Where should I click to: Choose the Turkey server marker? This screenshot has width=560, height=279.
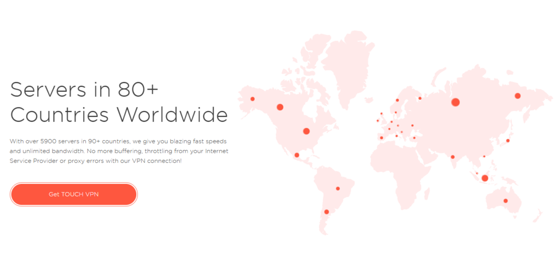415,138
